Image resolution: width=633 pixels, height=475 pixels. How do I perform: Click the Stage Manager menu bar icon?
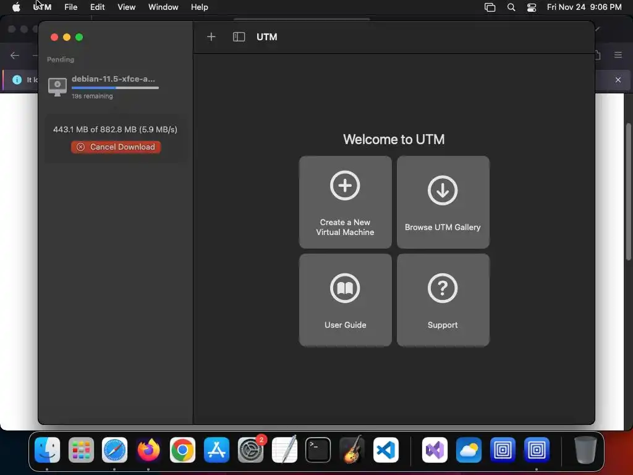pos(490,7)
